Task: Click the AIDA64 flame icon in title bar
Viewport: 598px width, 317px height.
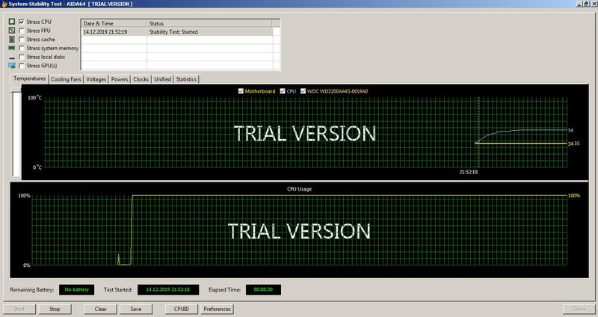Action: [x=4, y=4]
